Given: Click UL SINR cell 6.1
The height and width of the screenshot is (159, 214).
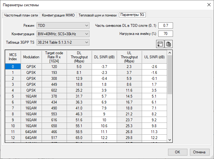Looking at the screenshot, I should click(154, 102).
